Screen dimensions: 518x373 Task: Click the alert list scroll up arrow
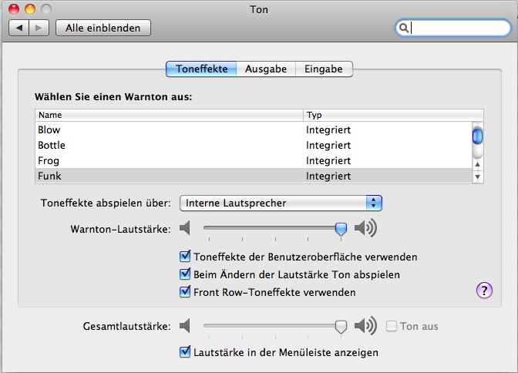pyautogui.click(x=477, y=164)
